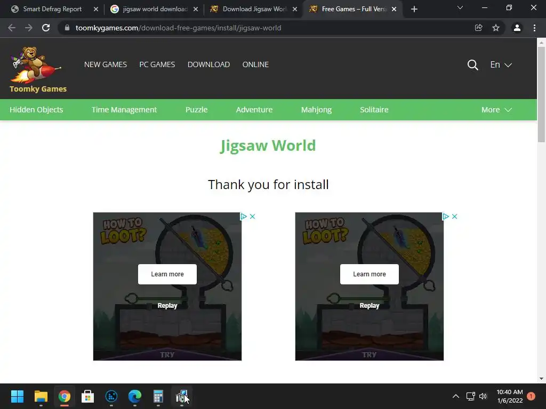This screenshot has height=409, width=546.
Task: Open the clock and date panel
Action: click(510, 396)
